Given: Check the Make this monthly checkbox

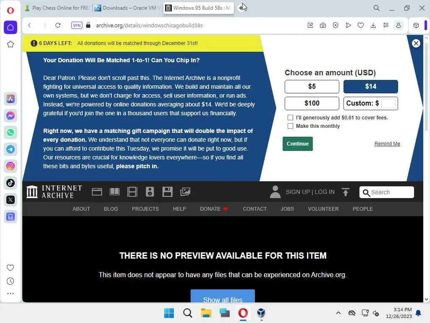Looking at the screenshot, I should tap(290, 126).
